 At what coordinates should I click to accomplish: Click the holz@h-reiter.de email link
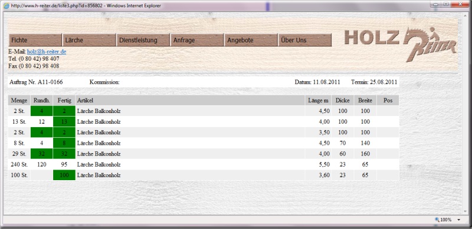tap(47, 52)
